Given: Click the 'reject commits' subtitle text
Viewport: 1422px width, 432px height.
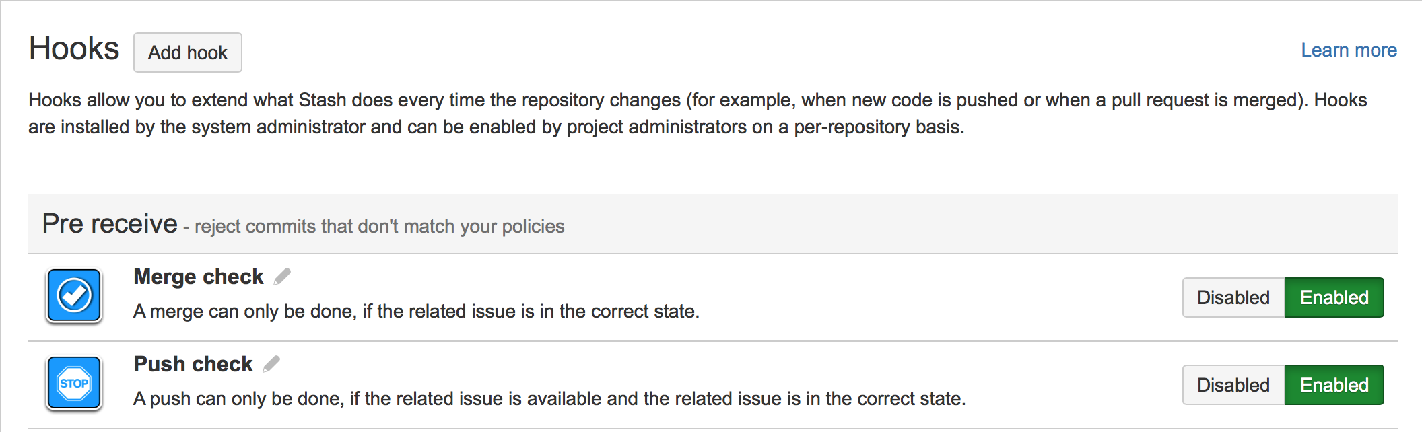Looking at the screenshot, I should pyautogui.click(x=379, y=227).
